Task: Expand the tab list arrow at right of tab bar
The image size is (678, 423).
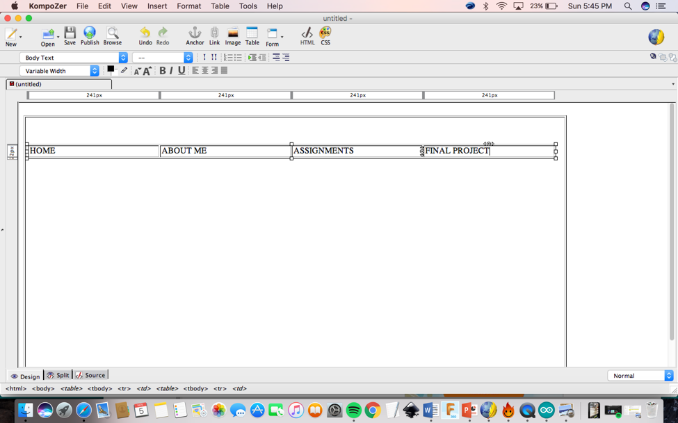Action: pos(673,84)
